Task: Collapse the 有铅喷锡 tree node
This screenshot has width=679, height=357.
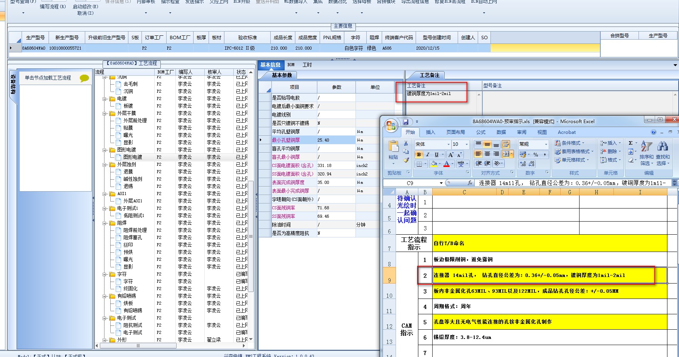Action: 105,296
